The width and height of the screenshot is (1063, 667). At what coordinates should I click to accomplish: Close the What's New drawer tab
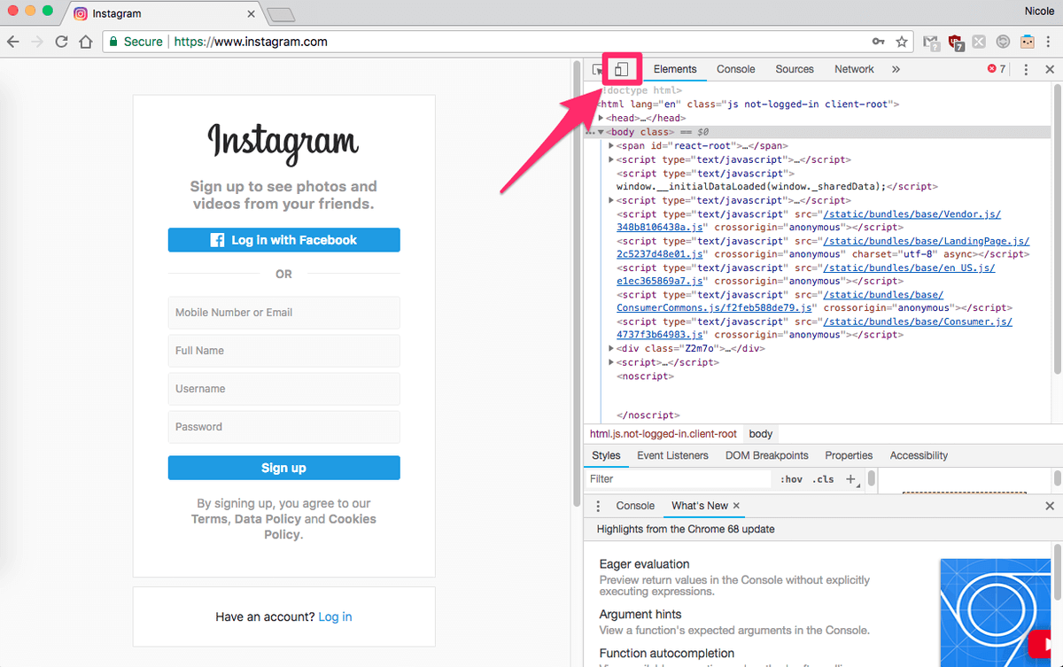pos(736,506)
